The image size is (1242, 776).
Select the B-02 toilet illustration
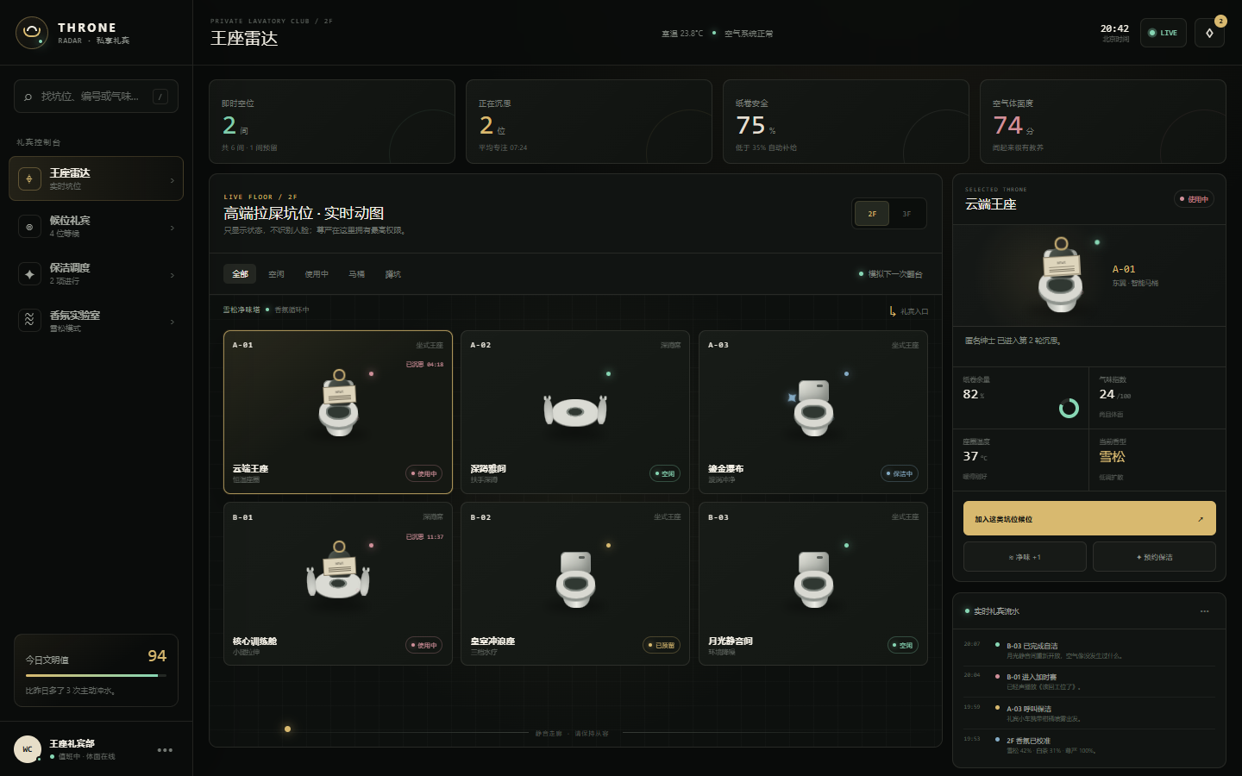575,579
